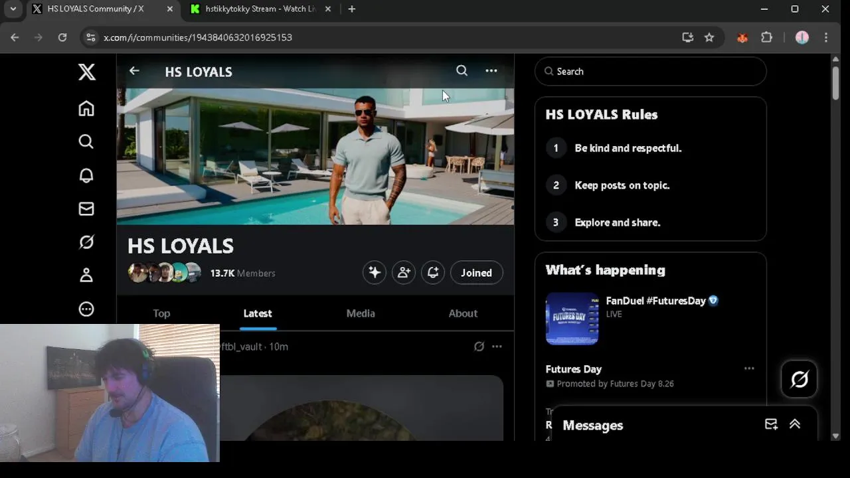Select rule 'Be kind and respectful.'
850x478 pixels.
[x=628, y=148]
